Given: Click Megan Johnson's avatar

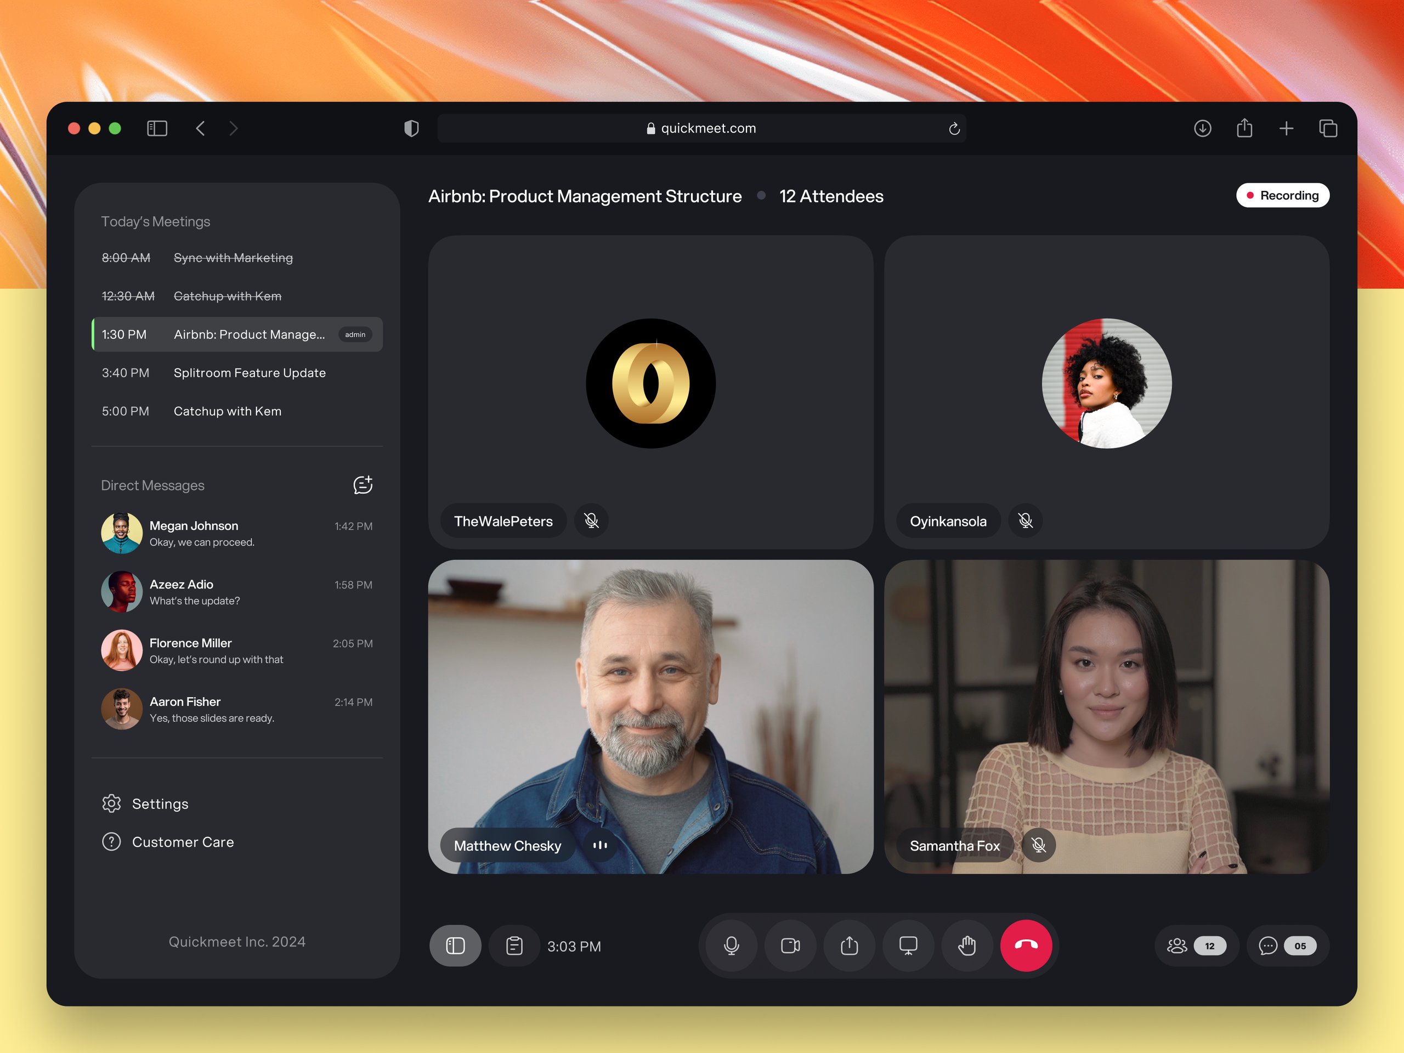Looking at the screenshot, I should point(122,533).
